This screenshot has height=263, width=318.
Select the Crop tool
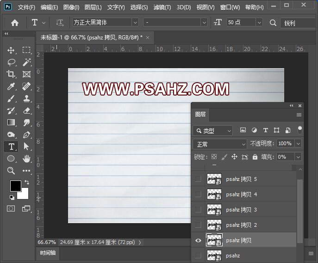[11, 74]
